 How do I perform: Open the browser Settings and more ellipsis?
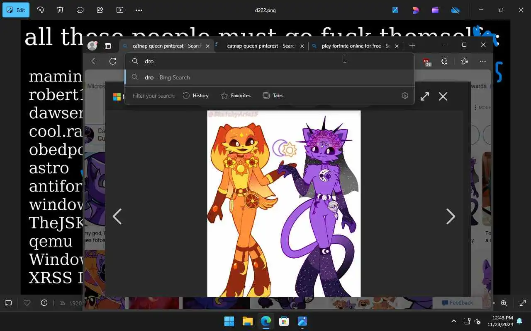[483, 61]
